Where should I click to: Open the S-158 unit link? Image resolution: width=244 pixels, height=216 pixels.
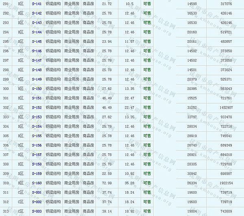37,164
